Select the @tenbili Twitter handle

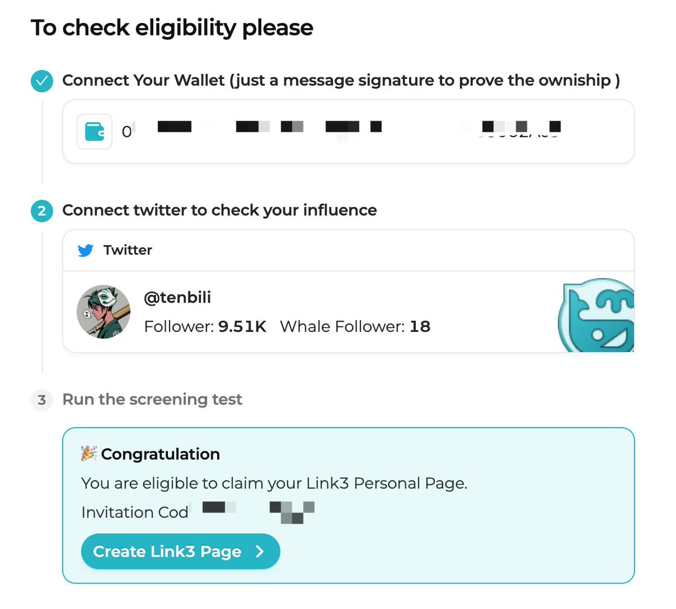pyautogui.click(x=177, y=297)
